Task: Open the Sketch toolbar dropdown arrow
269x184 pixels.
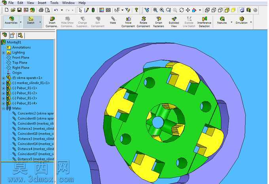Action: pyautogui.click(x=40, y=22)
